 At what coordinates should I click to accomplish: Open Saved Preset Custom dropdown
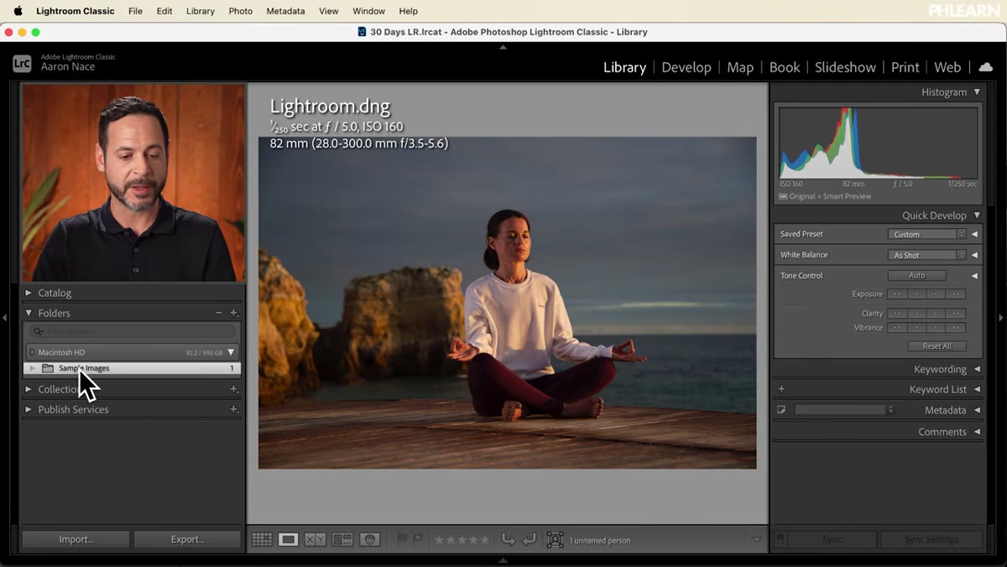pos(926,234)
